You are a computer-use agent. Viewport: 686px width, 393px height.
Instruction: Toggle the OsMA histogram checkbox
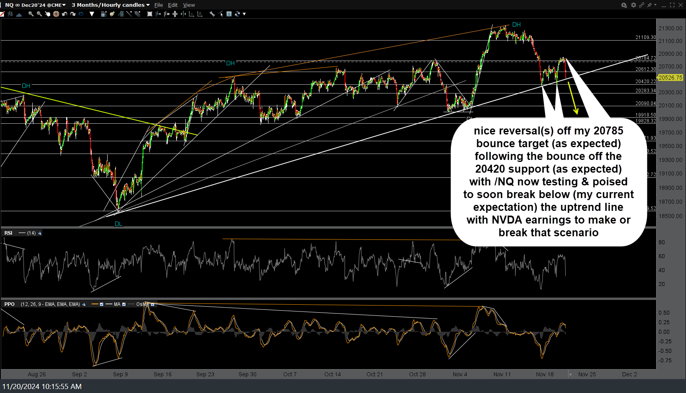point(153,304)
